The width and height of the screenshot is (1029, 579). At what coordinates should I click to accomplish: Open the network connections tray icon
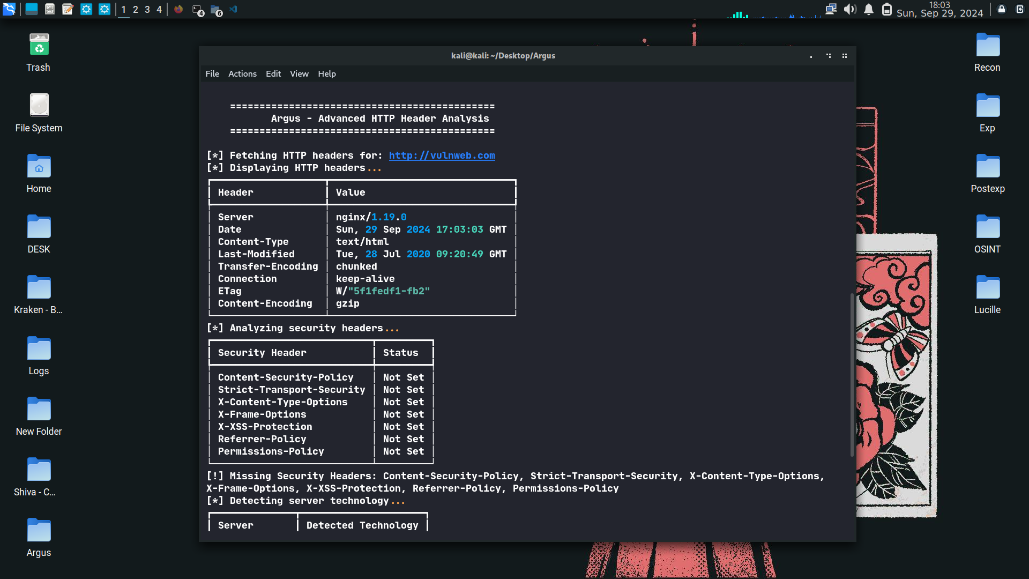831,9
